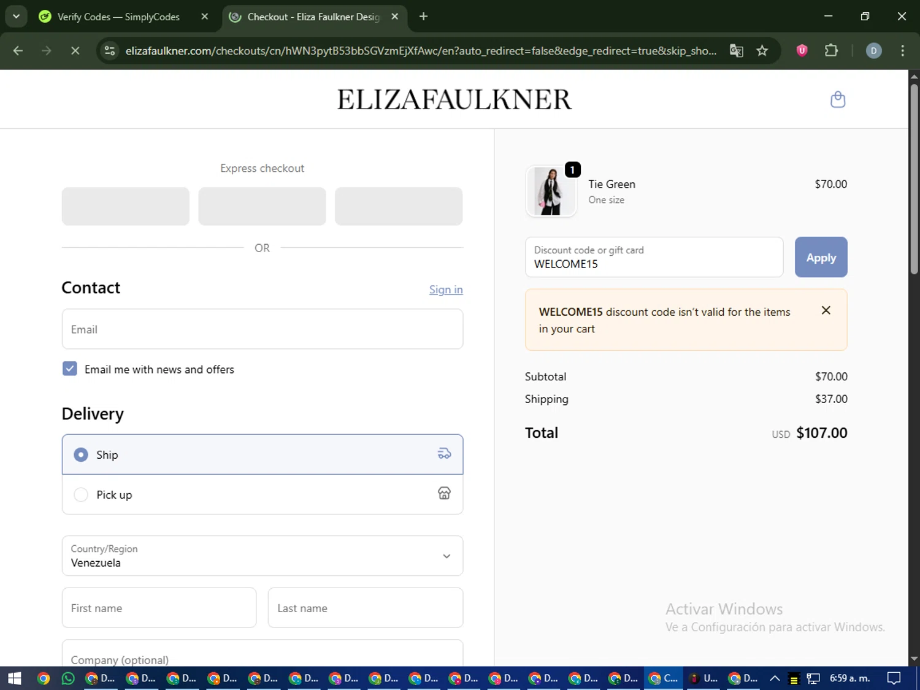Dismiss the WELCOME15 invalid code alert
The width and height of the screenshot is (920, 690).
[x=826, y=310]
